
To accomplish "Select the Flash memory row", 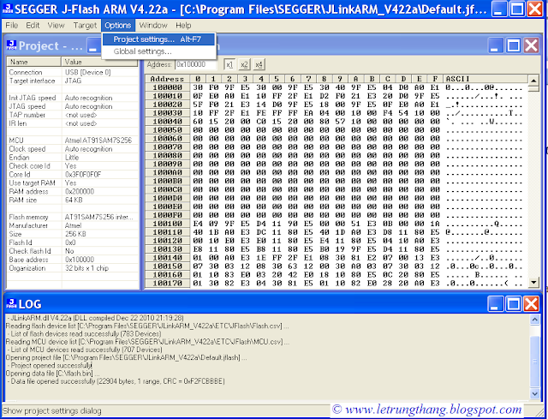I will (x=72, y=217).
